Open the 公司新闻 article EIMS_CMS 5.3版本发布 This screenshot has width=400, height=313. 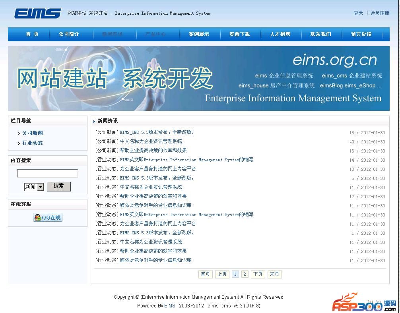pos(157,132)
